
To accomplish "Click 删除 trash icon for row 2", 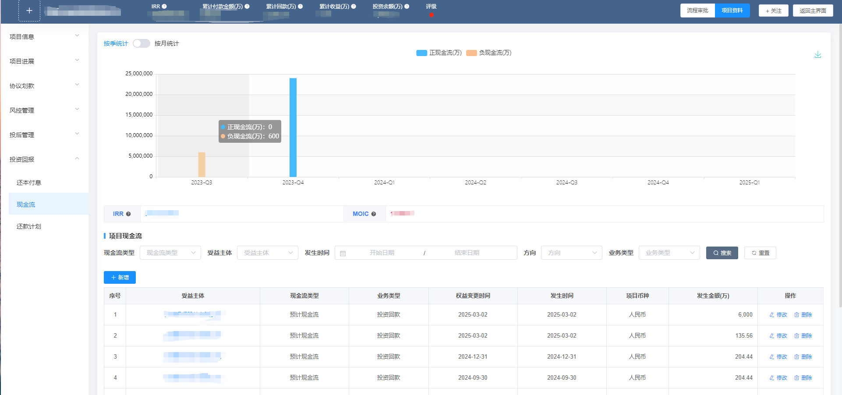I will 797,336.
